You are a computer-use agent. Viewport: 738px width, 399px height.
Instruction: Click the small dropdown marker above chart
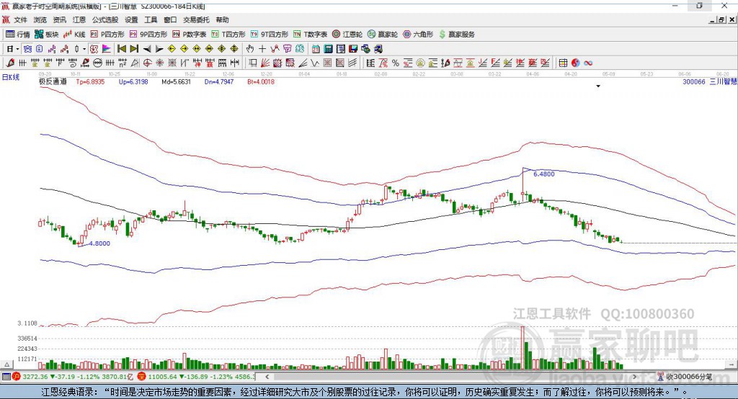pos(598,86)
